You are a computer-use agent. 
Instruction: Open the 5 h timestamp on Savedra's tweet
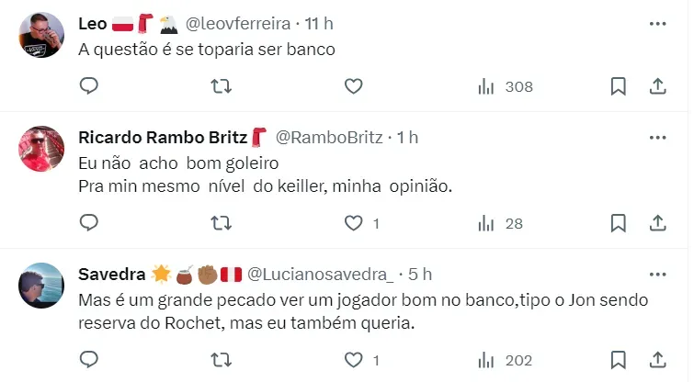tap(419, 274)
